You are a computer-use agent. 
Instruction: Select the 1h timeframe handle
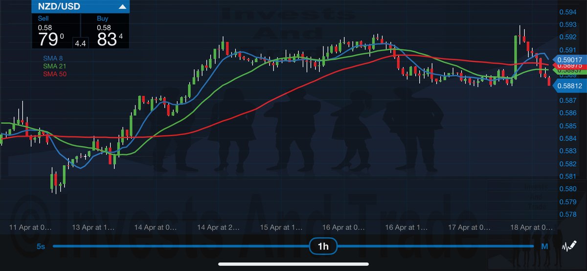[323, 247]
